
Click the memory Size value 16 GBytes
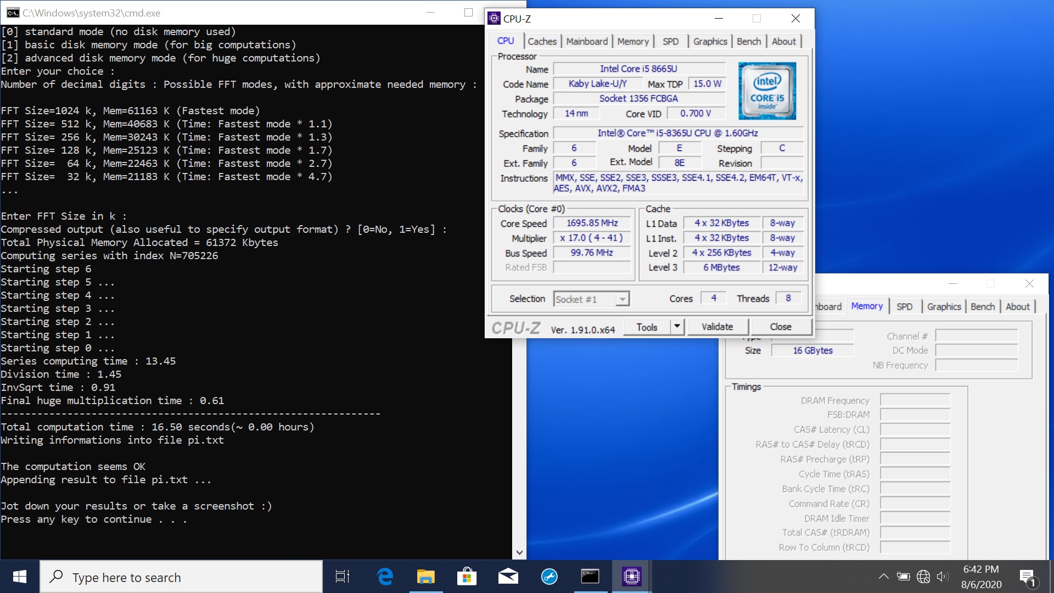click(x=812, y=351)
